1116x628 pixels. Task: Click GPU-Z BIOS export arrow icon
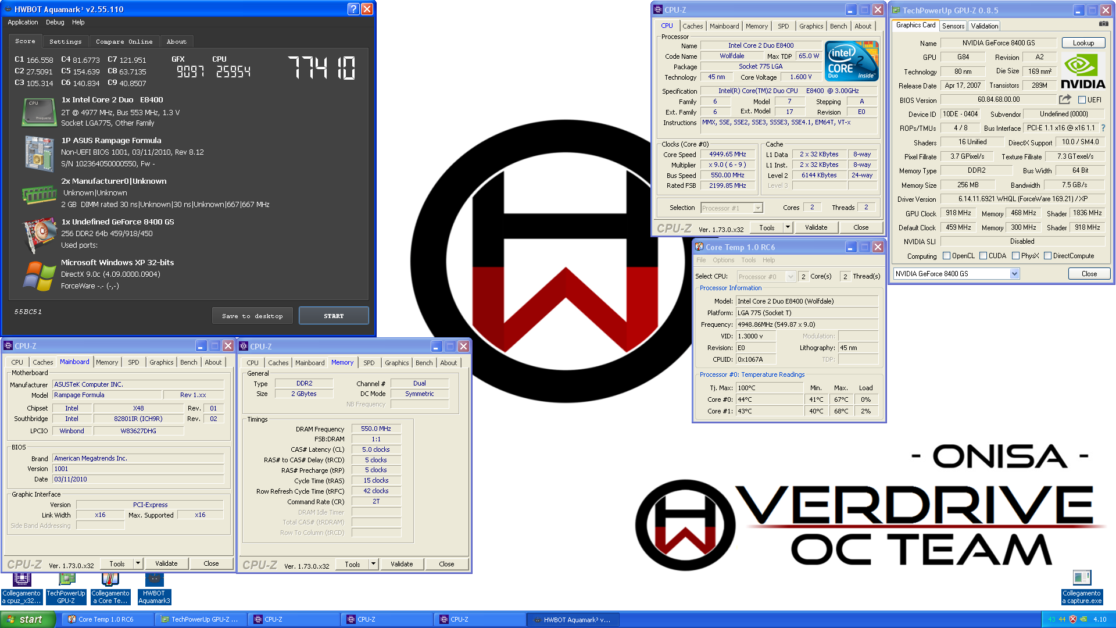tap(1065, 99)
